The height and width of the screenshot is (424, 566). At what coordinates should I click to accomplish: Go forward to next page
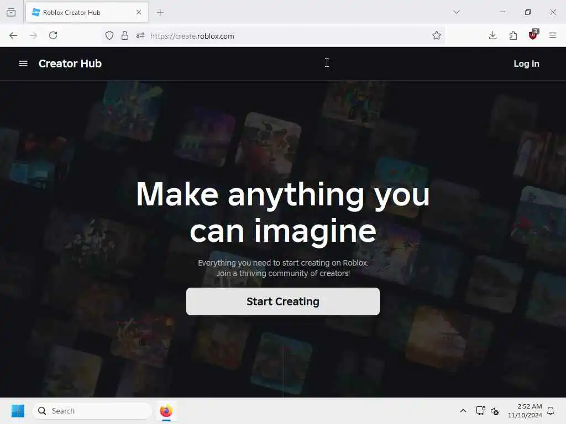33,35
